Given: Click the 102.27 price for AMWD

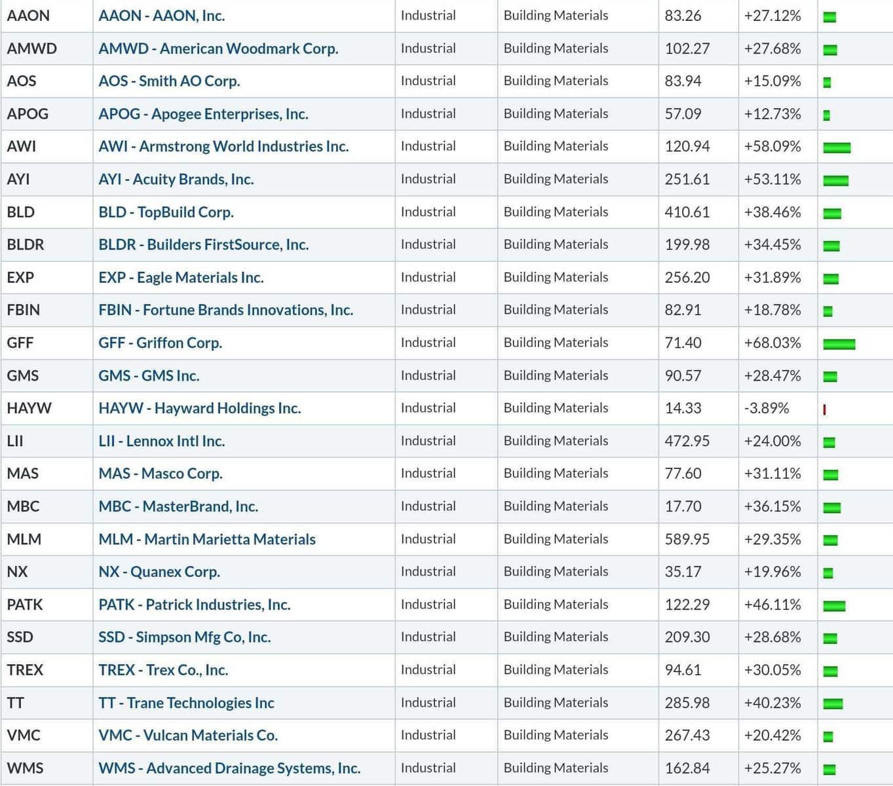Looking at the screenshot, I should click(x=687, y=48).
